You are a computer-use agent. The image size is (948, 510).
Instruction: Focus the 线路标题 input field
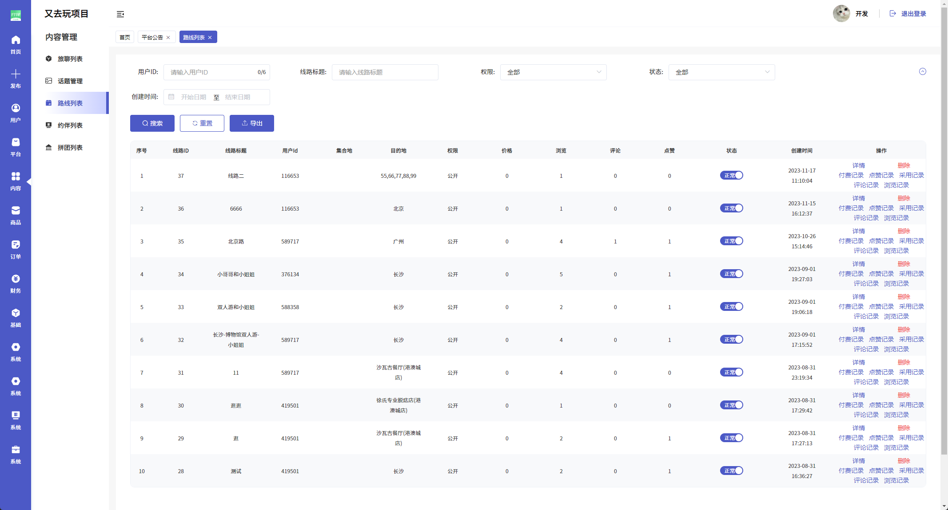tap(385, 72)
